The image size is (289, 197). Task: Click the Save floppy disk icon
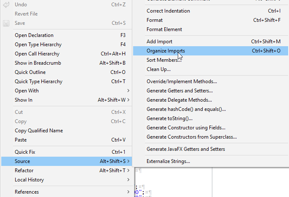click(x=6, y=23)
